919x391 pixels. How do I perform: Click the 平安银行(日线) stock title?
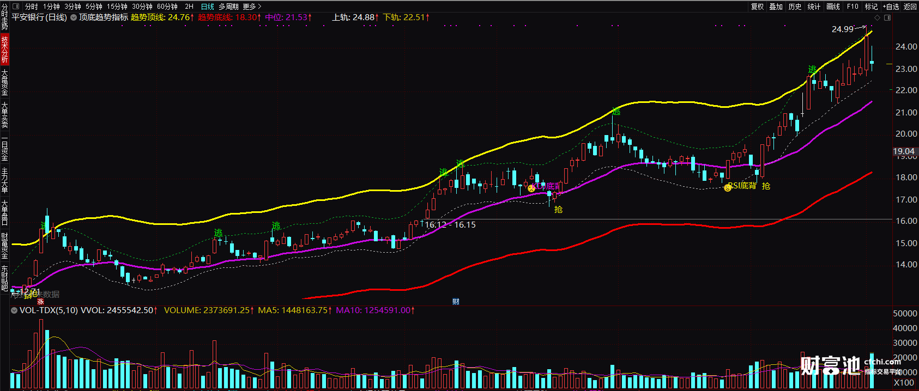39,17
